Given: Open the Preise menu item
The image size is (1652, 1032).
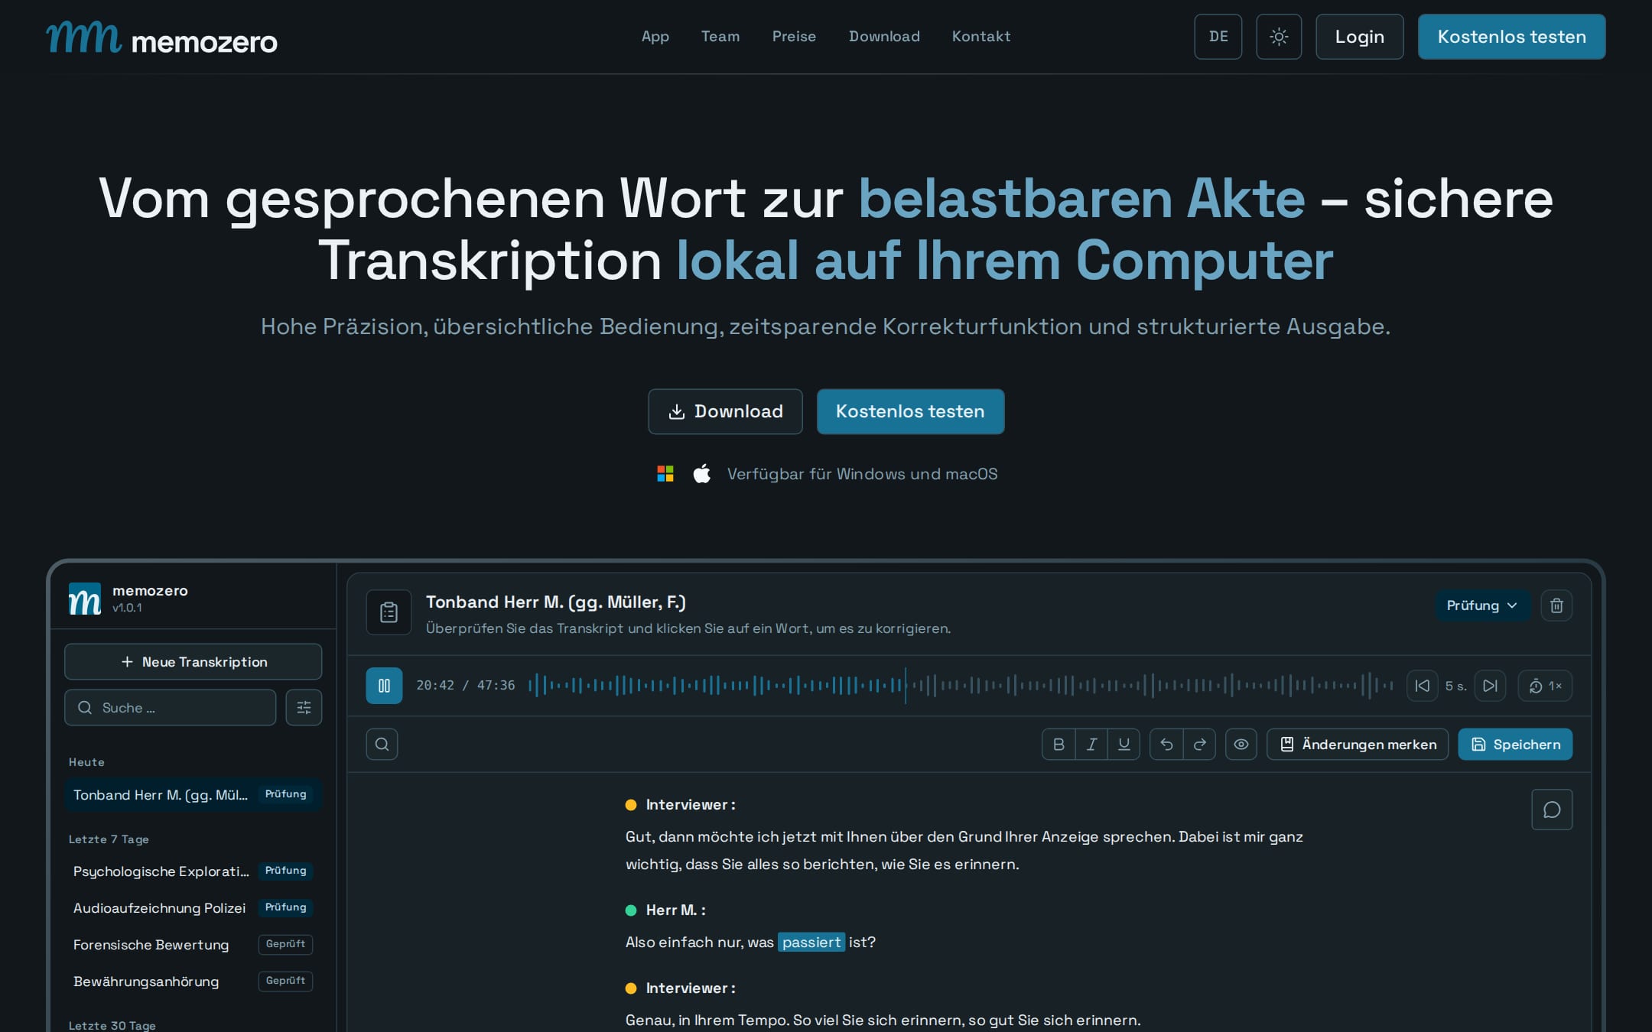Looking at the screenshot, I should coord(794,36).
